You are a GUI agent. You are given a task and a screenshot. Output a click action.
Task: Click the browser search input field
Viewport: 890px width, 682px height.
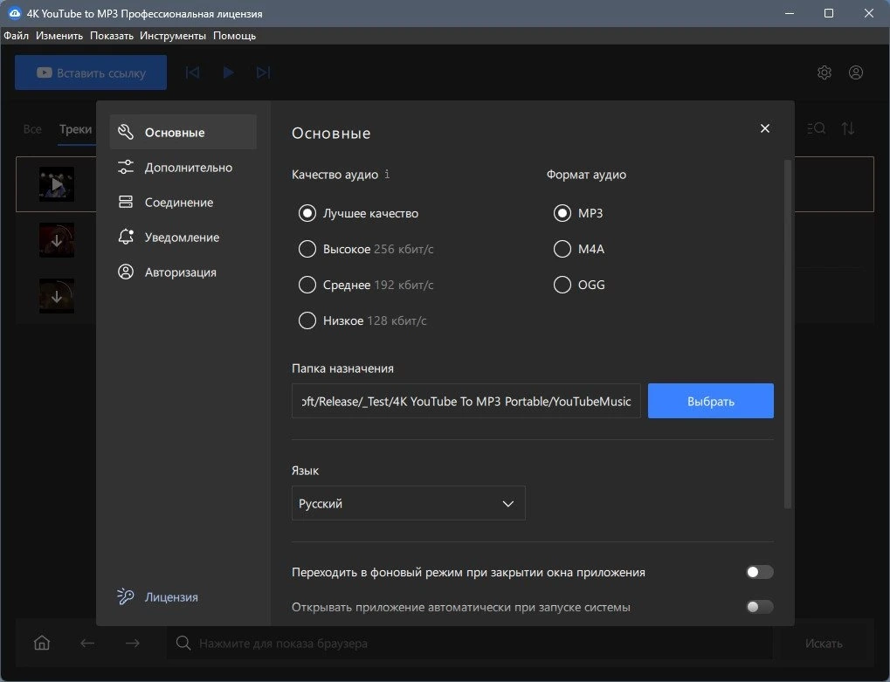(469, 643)
